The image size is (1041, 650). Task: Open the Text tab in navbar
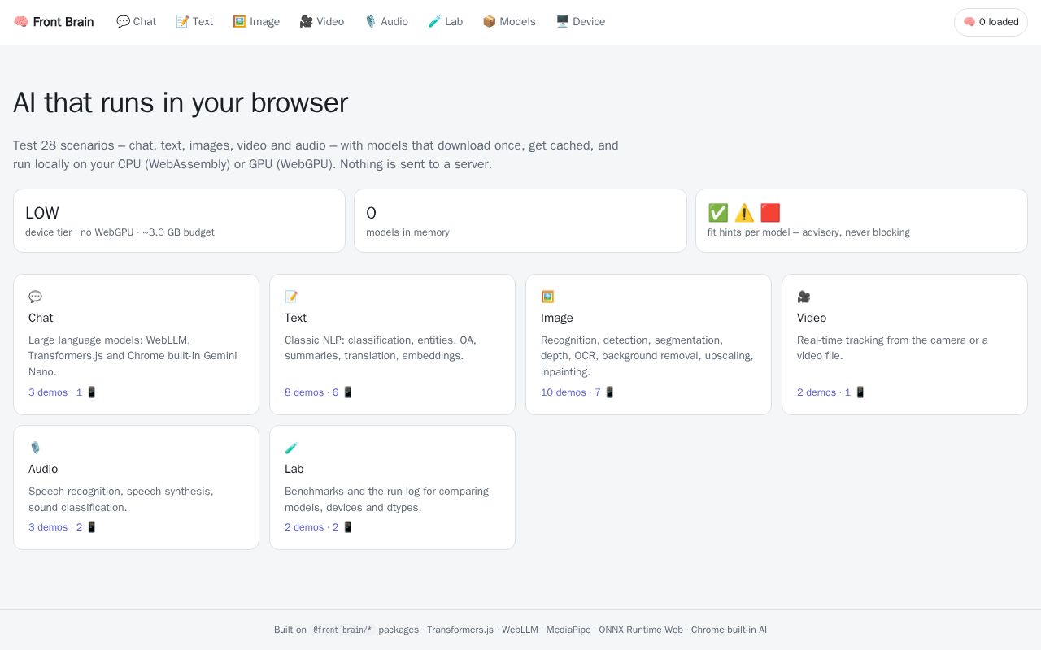(194, 22)
